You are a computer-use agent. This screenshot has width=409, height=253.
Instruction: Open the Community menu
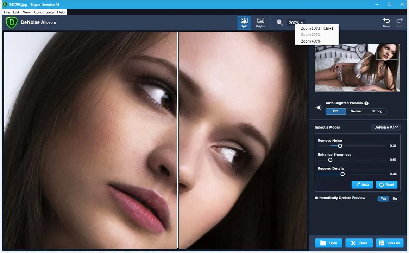click(44, 12)
